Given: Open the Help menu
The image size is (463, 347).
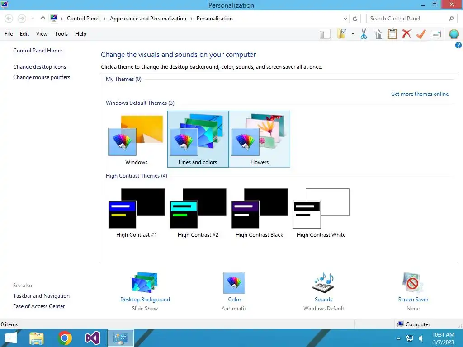Looking at the screenshot, I should (x=80, y=34).
